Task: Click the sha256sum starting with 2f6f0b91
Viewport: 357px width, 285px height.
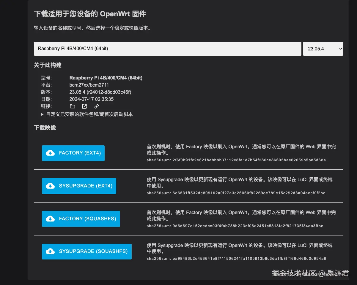Action: point(236,160)
